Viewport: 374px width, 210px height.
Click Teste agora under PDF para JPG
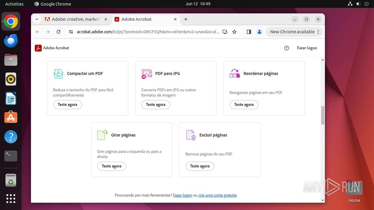(156, 105)
